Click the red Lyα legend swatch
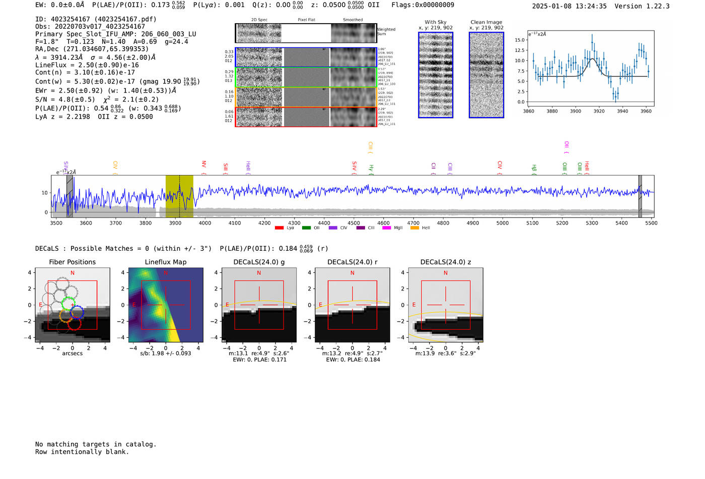Screen dimensions: 705x479 (279, 228)
